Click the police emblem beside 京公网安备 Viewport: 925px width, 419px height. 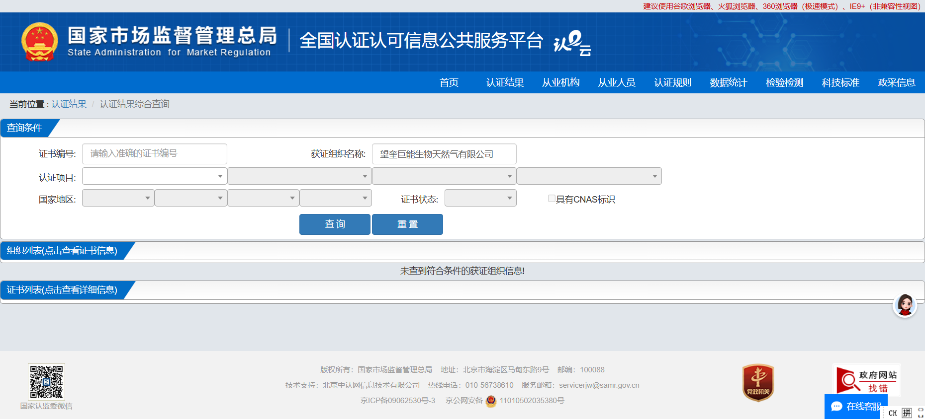point(491,401)
